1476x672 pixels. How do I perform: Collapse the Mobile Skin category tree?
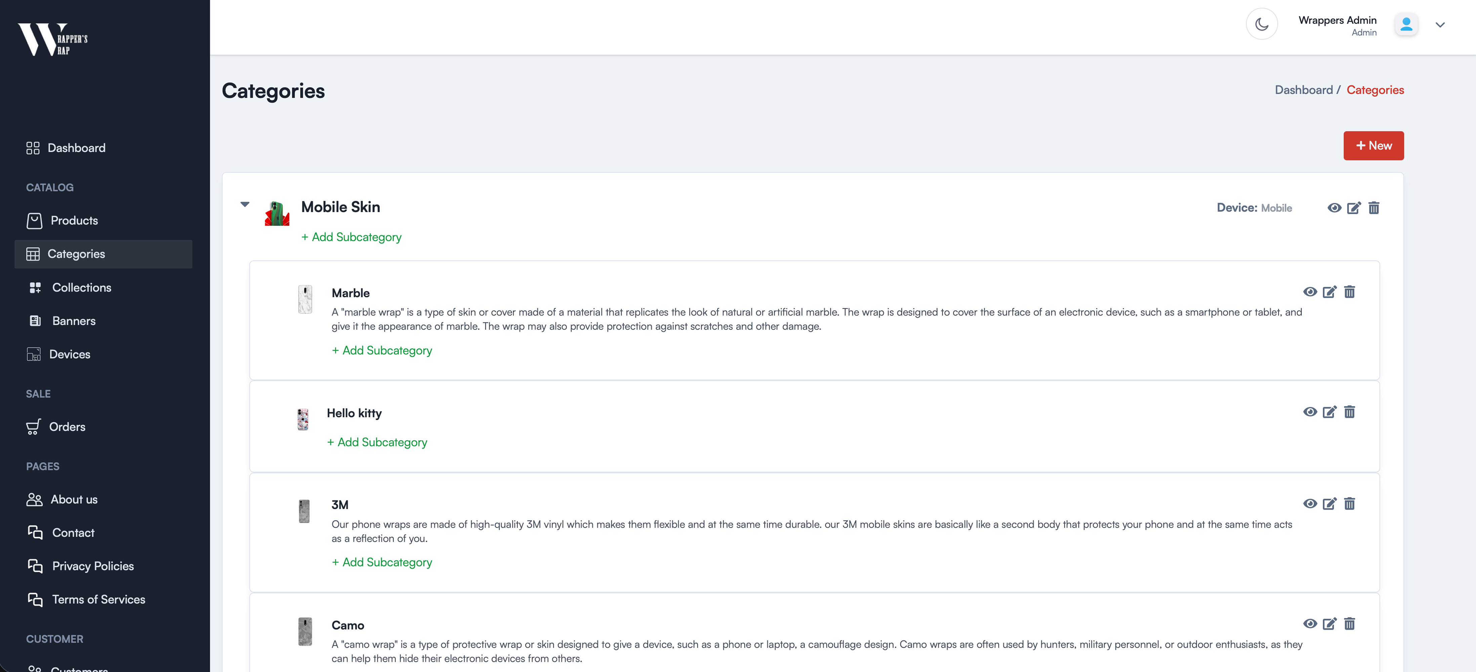(245, 204)
